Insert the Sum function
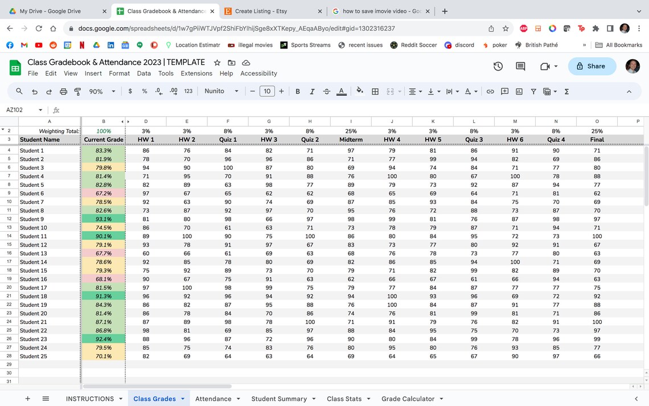Viewport: 649px width, 406px height. [x=566, y=91]
